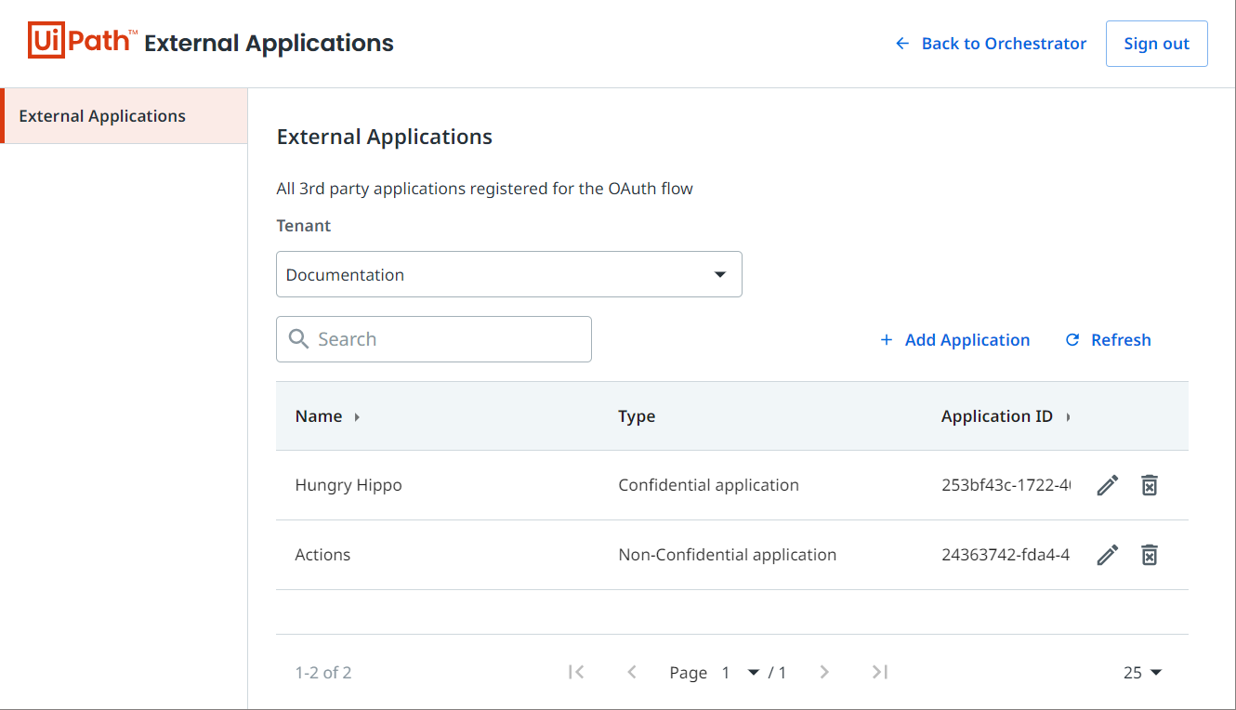Delete the Hungry Hippo application

(1150, 485)
